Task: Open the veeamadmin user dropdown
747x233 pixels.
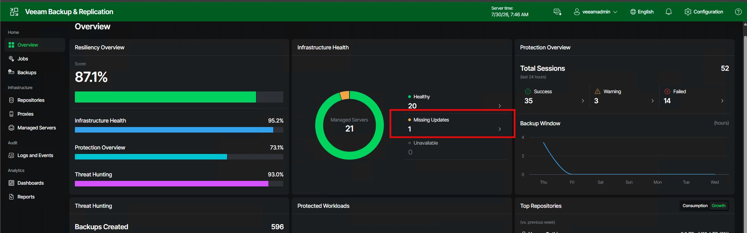Action: [596, 12]
